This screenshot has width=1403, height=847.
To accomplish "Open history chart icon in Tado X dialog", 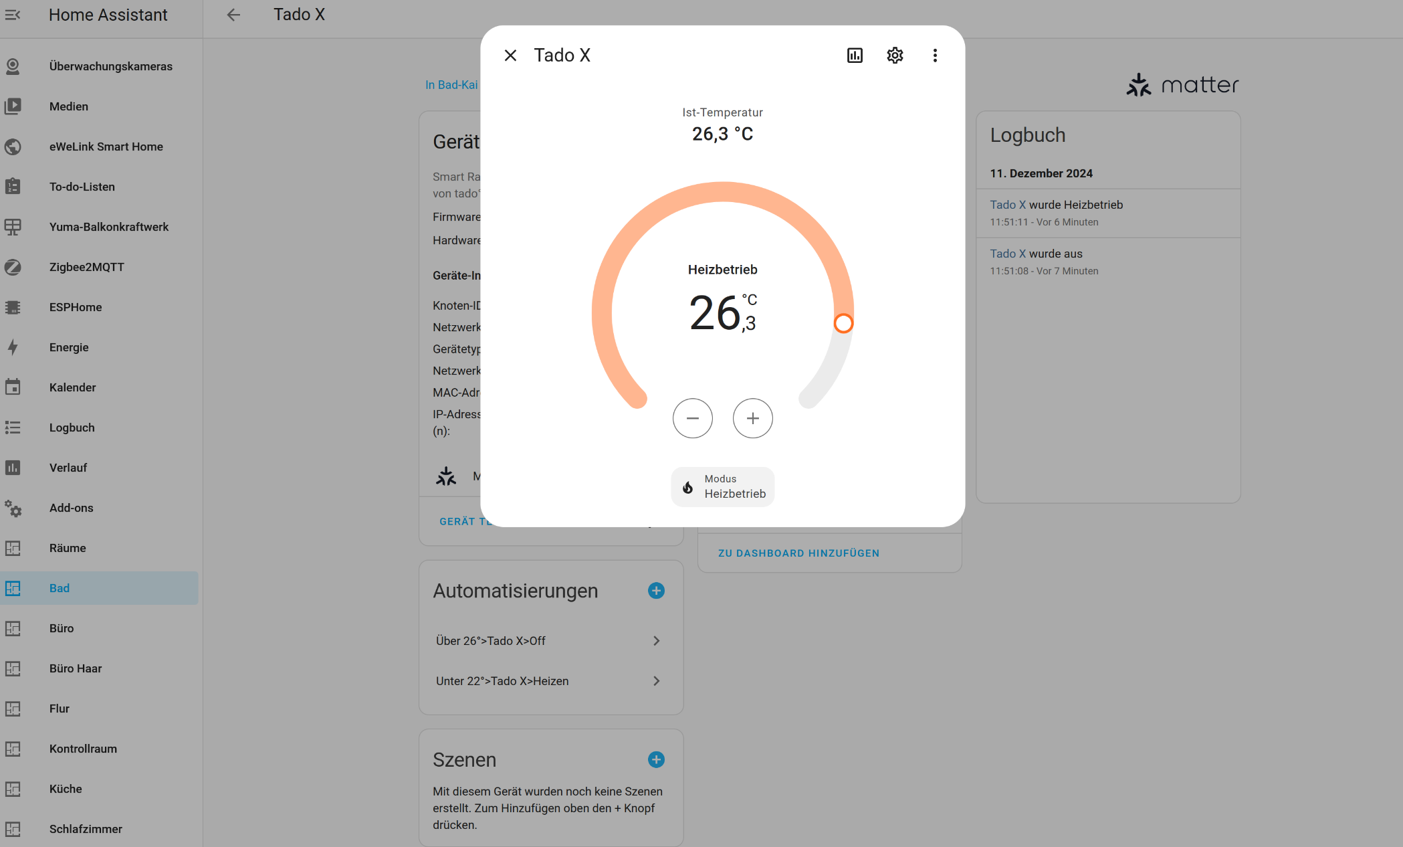I will (x=855, y=56).
